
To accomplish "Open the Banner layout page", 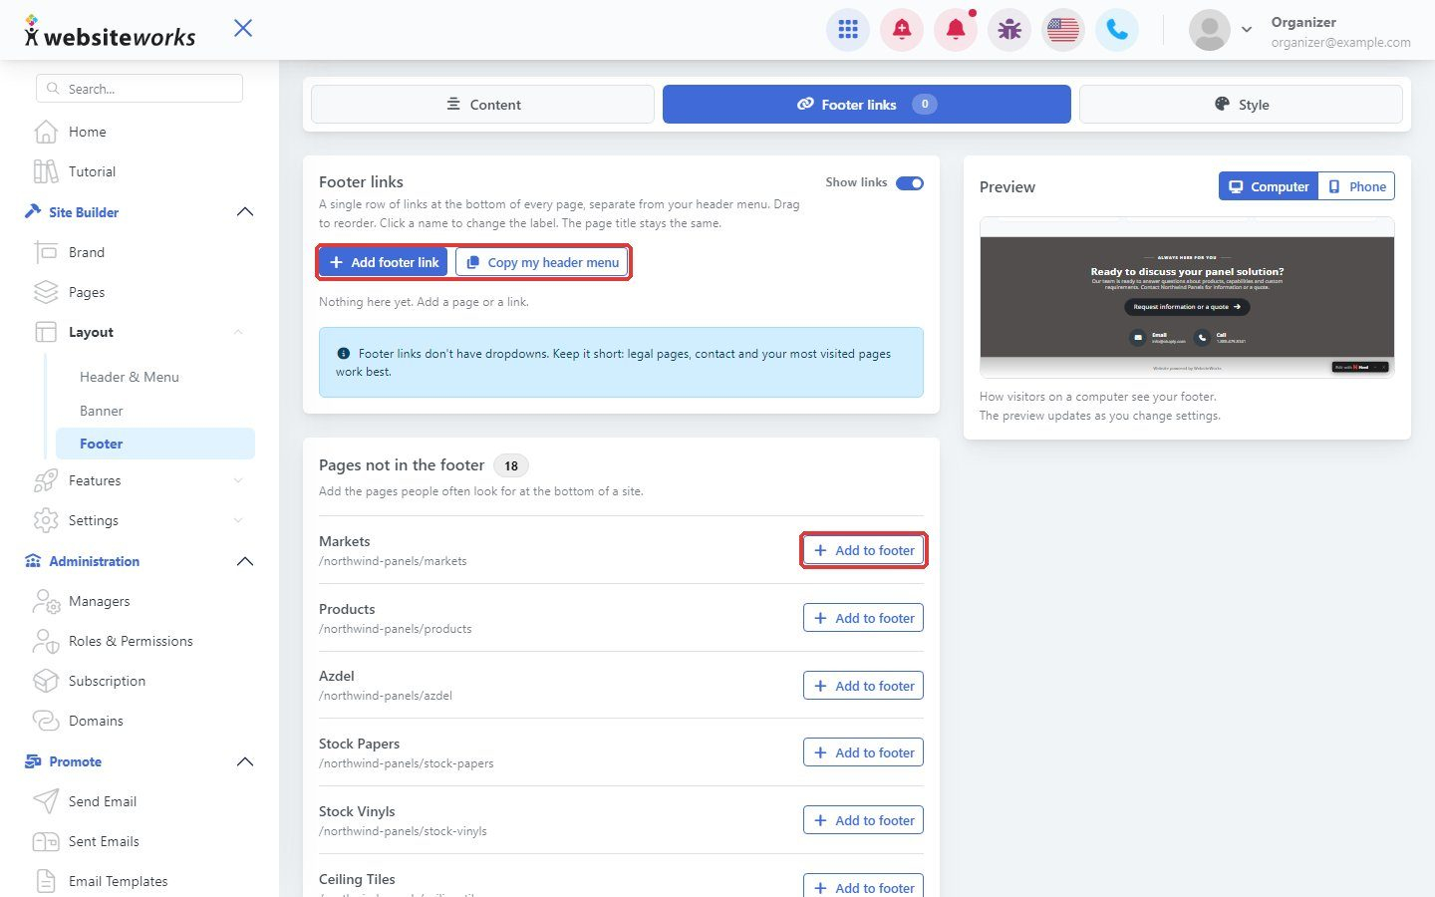I will coord(102,411).
